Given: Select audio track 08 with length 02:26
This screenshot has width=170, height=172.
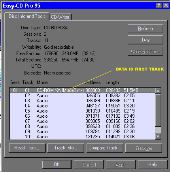Looking at the screenshot, I should pos(82,126).
